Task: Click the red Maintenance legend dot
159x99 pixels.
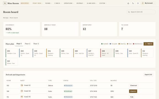Action: [134, 44]
